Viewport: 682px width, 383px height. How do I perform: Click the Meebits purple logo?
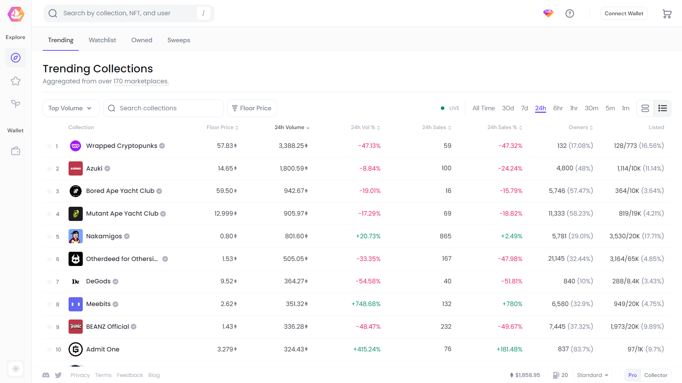75,304
